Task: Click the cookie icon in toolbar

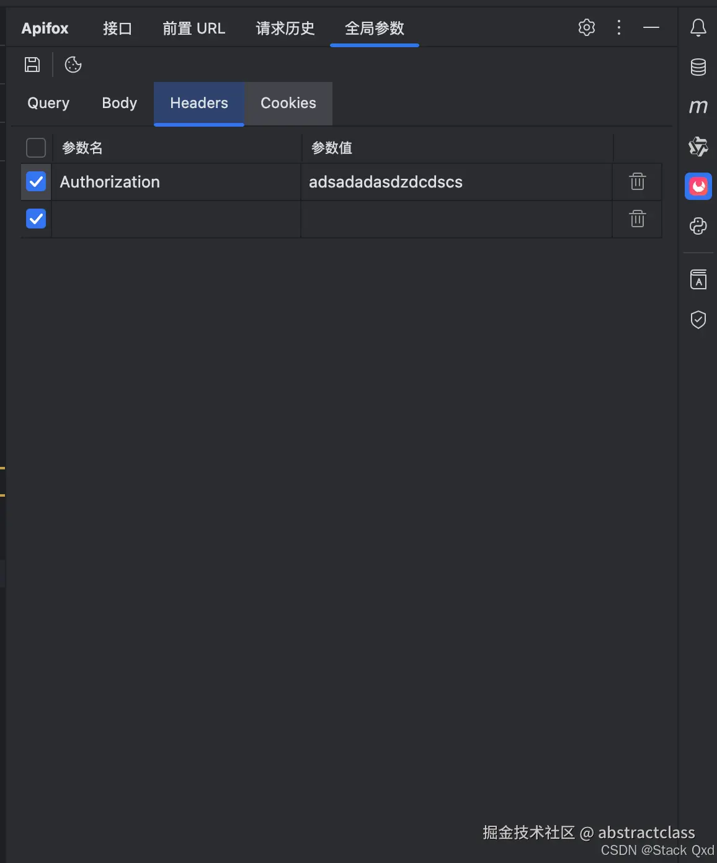Action: click(73, 65)
